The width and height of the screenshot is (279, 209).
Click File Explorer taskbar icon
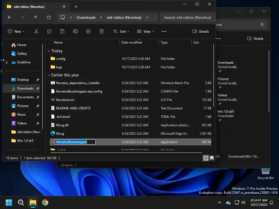(x=33, y=202)
